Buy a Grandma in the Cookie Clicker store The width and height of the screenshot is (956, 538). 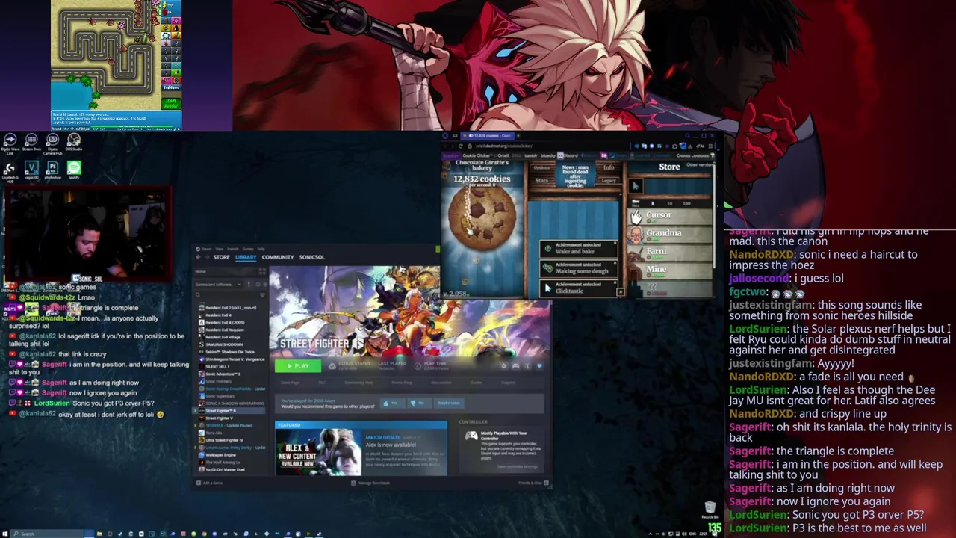point(669,233)
